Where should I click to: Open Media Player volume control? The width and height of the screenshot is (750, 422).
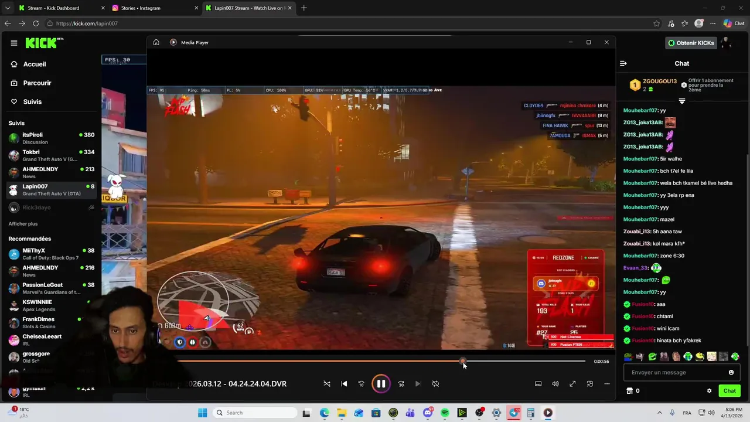(555, 384)
